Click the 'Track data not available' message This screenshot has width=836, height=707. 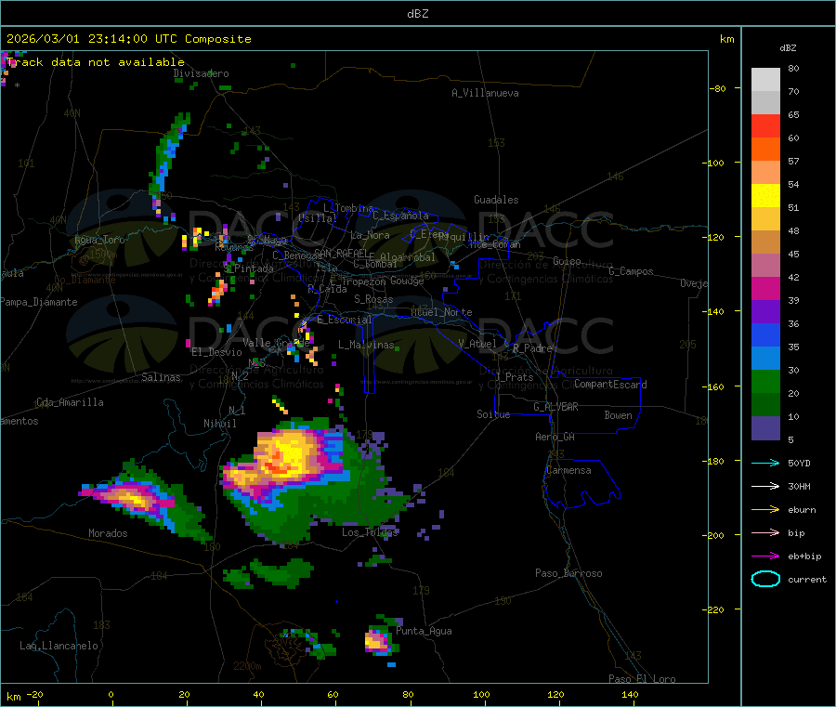[96, 62]
